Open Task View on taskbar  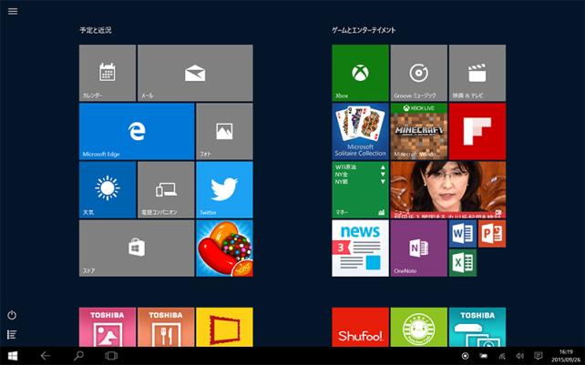[x=111, y=356]
